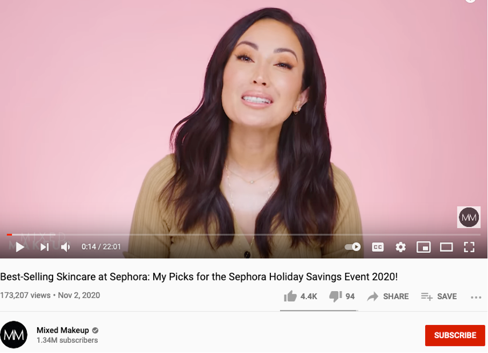Switch to theater mode

click(x=446, y=247)
